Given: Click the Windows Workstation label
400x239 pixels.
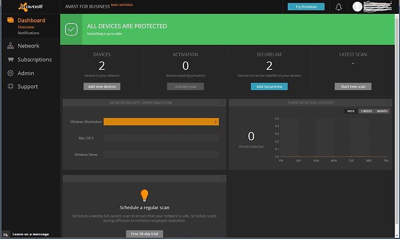Looking at the screenshot, I should pyautogui.click(x=86, y=122).
